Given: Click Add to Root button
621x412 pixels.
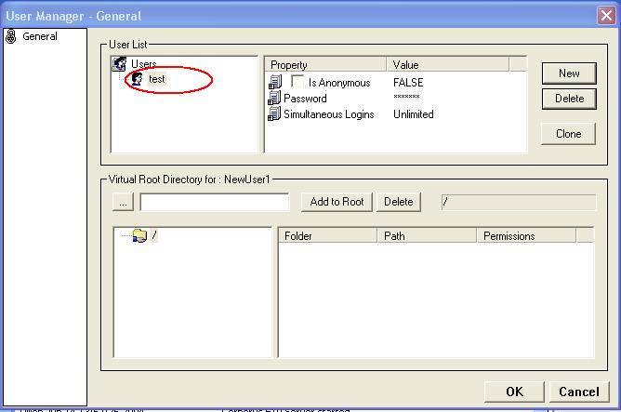Looking at the screenshot, I should pos(336,202).
